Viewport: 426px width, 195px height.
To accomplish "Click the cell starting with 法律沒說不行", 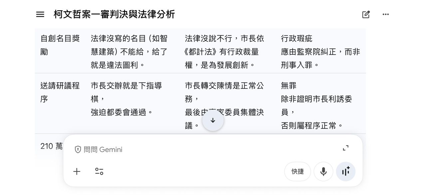I will click(224, 52).
